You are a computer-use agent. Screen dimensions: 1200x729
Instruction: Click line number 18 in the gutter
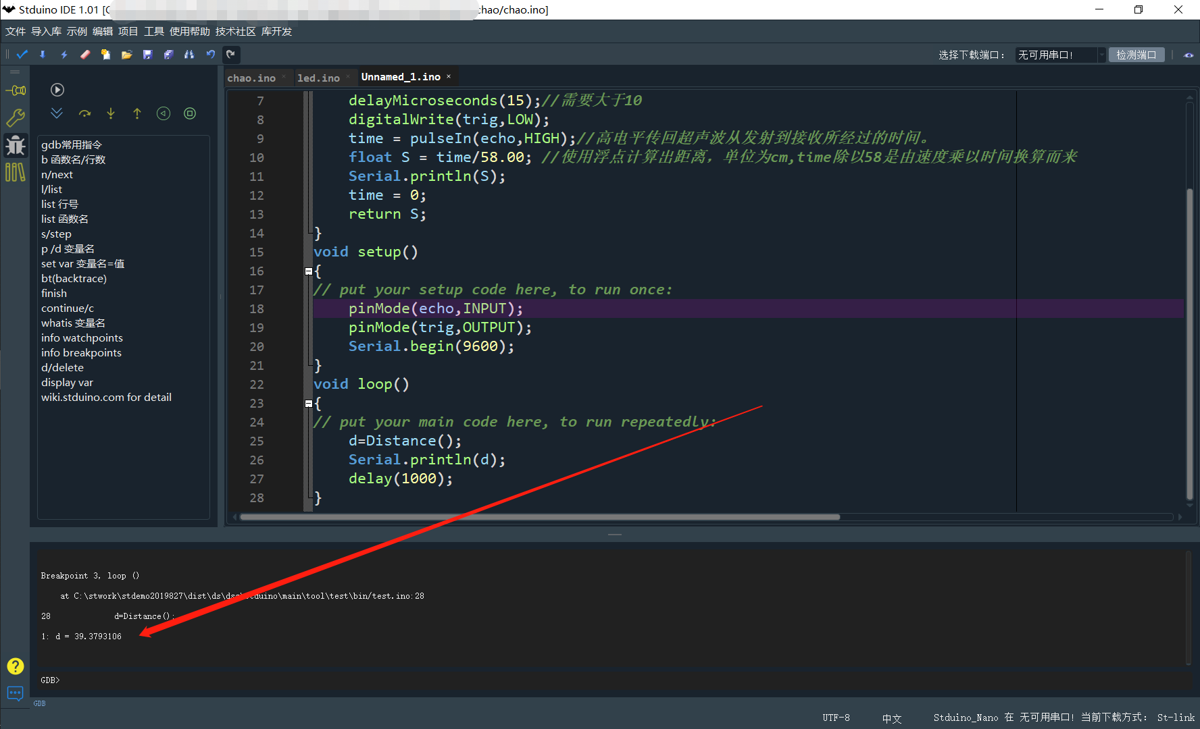[257, 309]
